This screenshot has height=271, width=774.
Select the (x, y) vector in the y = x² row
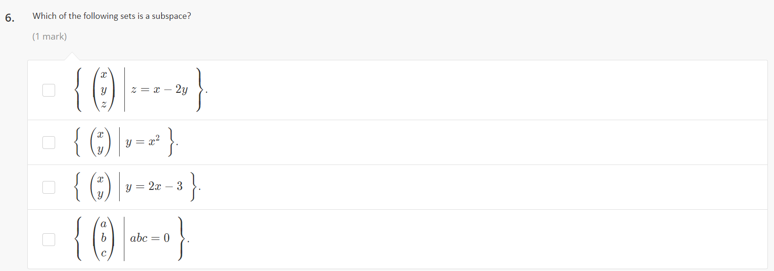tap(100, 142)
